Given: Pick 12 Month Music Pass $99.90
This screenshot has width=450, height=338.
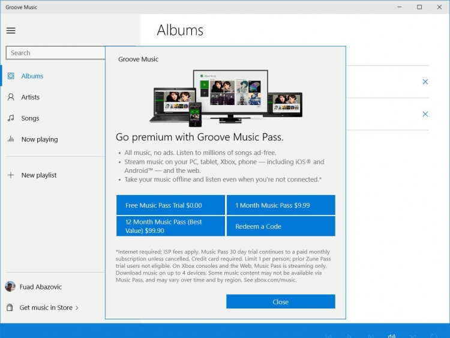Looking at the screenshot, I should point(170,226).
